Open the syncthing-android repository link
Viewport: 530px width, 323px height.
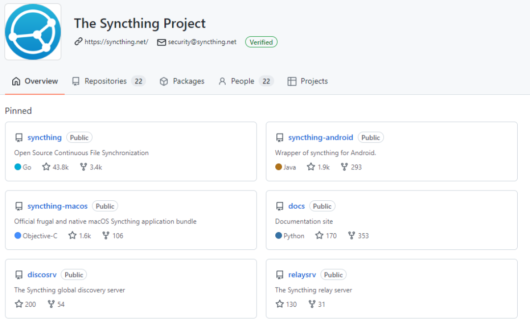click(x=321, y=137)
